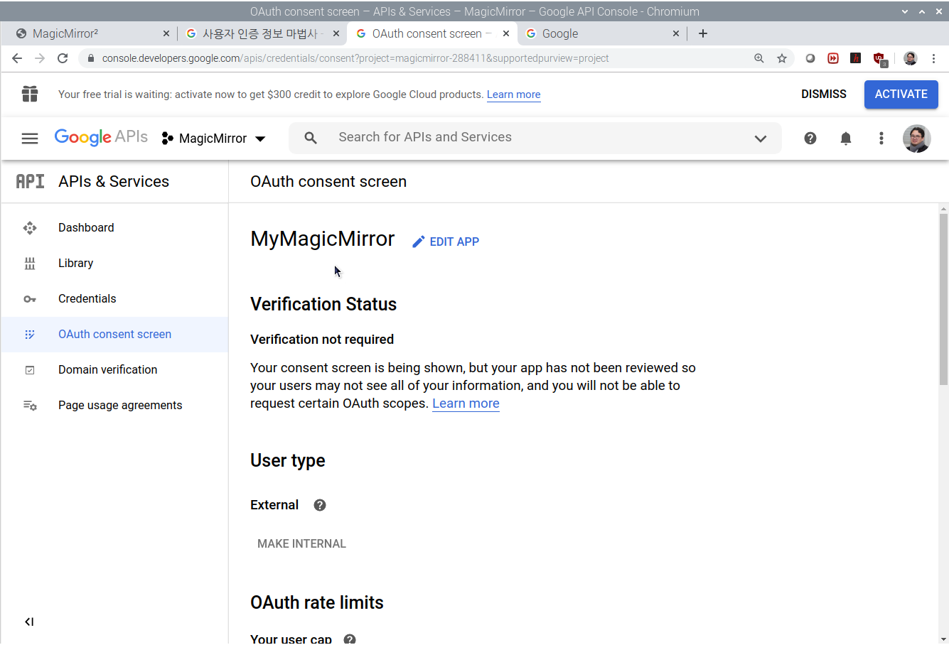Open Google APIs home logo
949x645 pixels.
(x=101, y=137)
